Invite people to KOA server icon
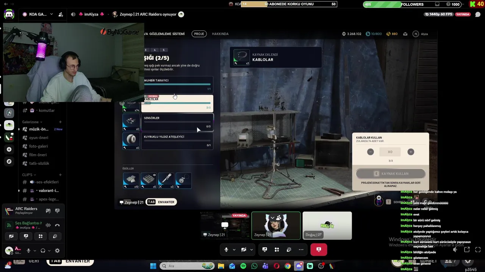 pos(61,14)
